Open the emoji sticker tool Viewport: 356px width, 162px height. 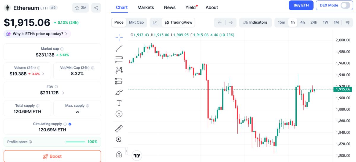coord(119,114)
